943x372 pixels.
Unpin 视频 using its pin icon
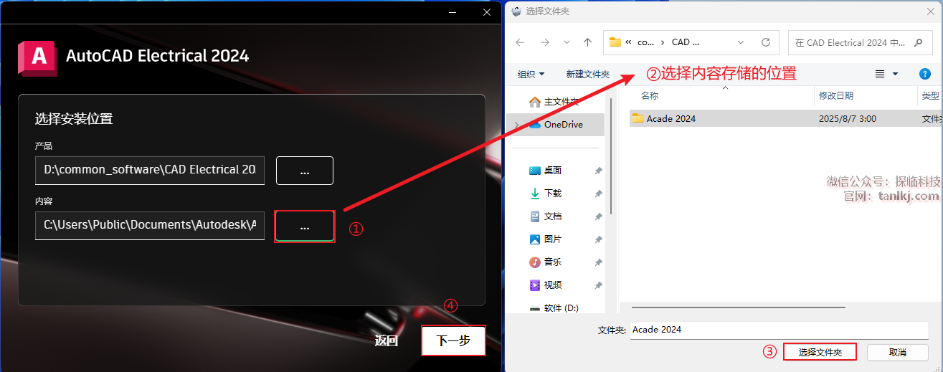[x=598, y=285]
